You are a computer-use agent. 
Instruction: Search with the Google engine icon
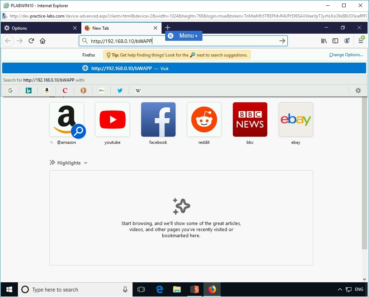point(10,90)
